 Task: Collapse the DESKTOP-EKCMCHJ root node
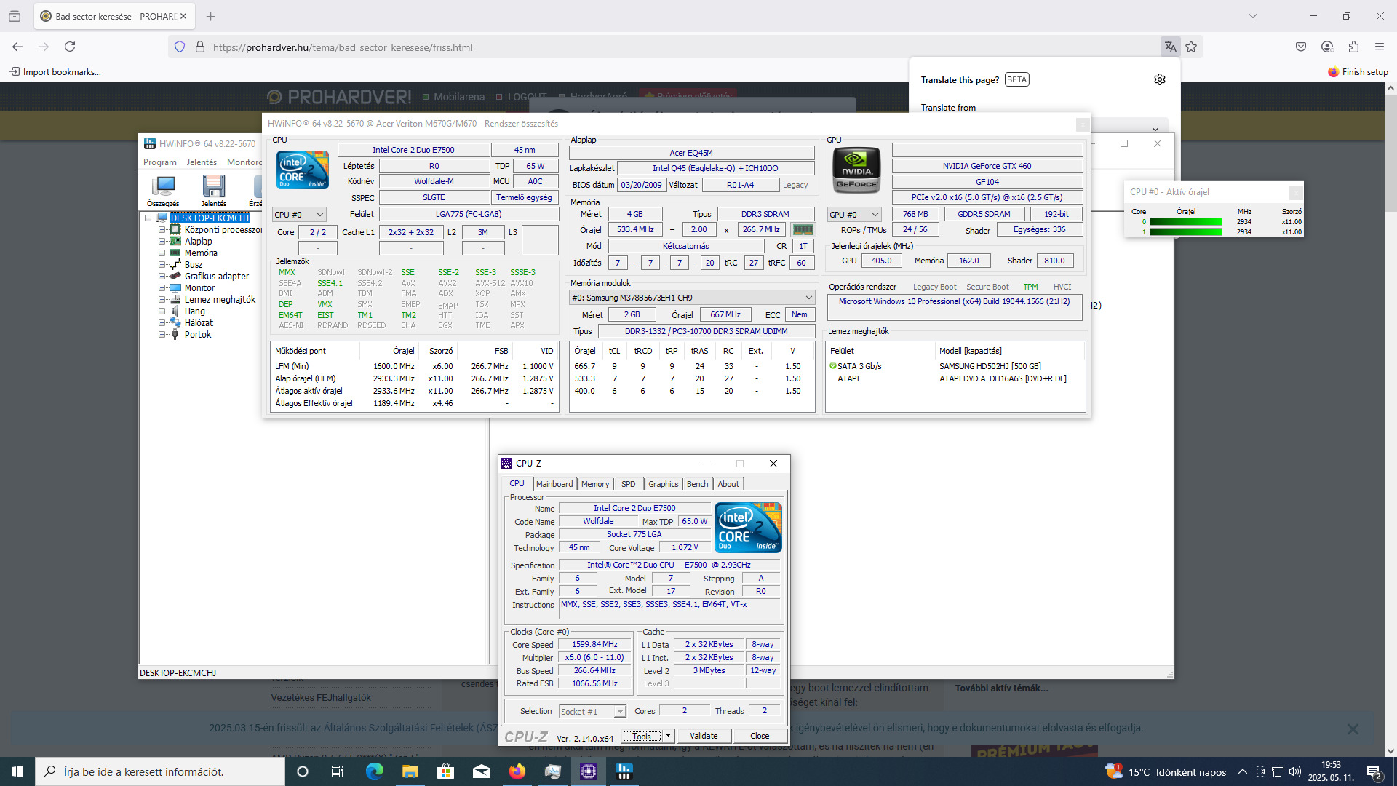(x=148, y=218)
